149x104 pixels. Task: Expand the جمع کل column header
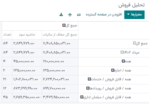(70, 25)
